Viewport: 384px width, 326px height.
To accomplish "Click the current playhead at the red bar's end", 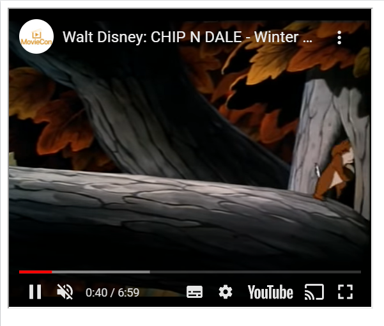I will coord(52,272).
